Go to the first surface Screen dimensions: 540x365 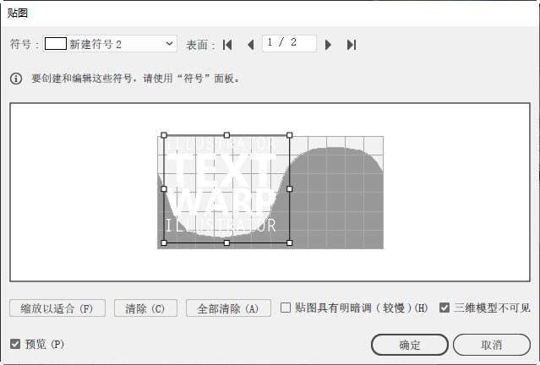pyautogui.click(x=227, y=45)
